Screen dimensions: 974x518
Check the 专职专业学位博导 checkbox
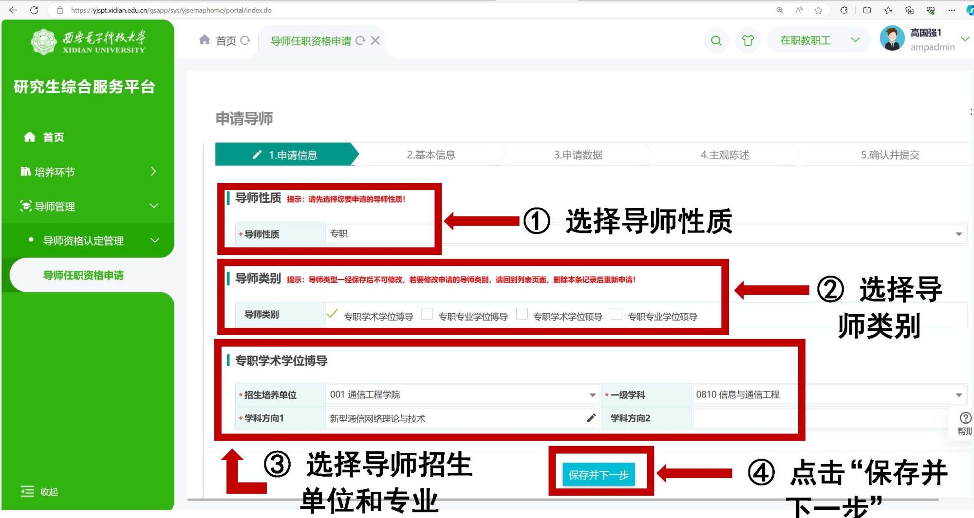coord(427,315)
